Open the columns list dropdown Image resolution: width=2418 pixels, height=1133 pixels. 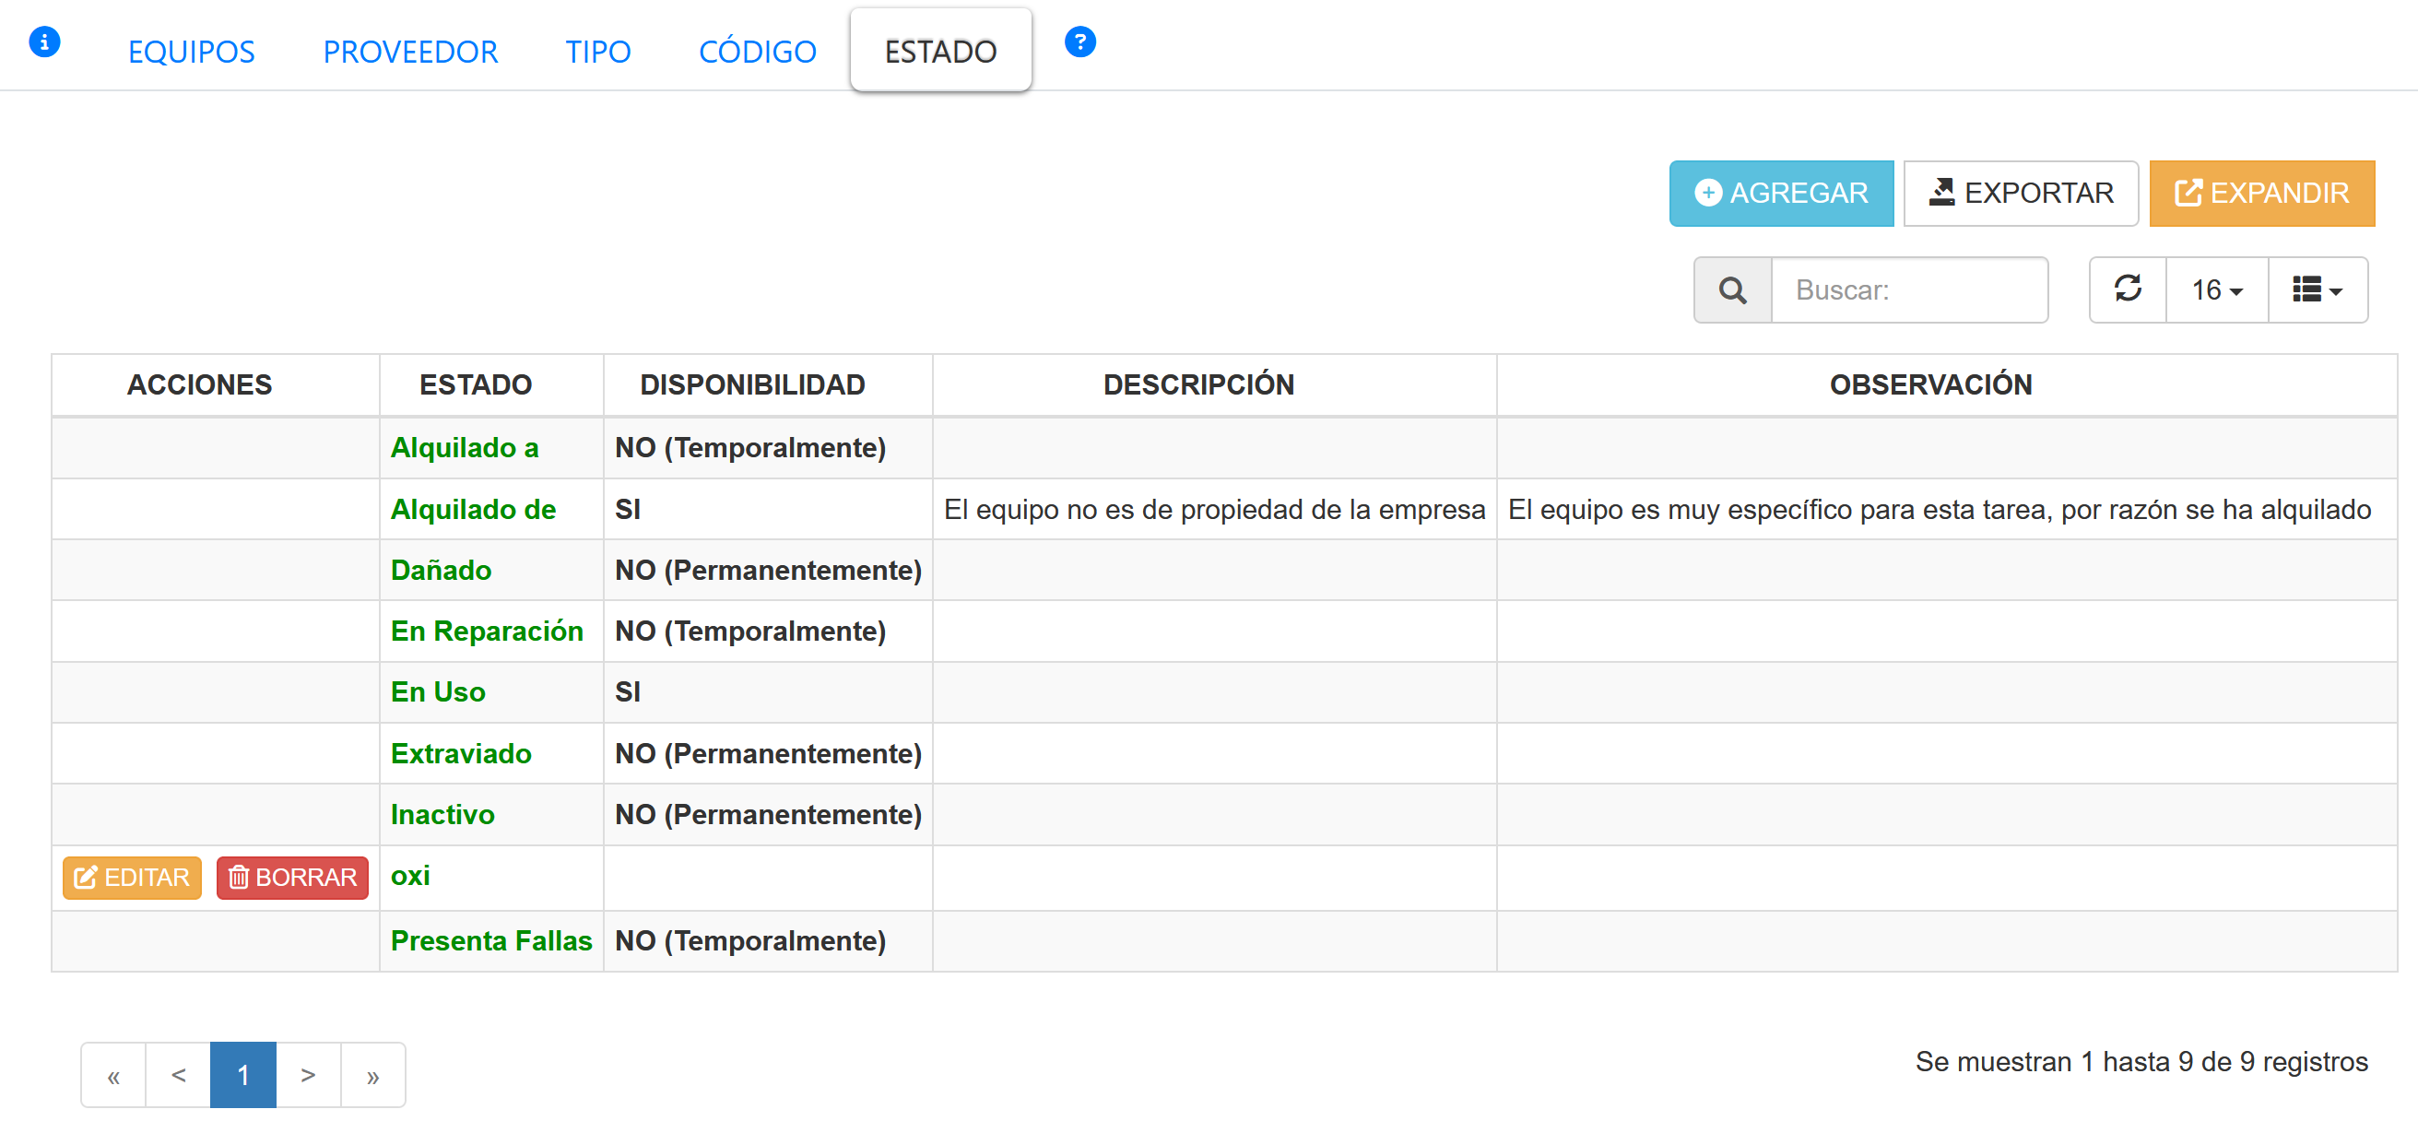(x=2317, y=290)
